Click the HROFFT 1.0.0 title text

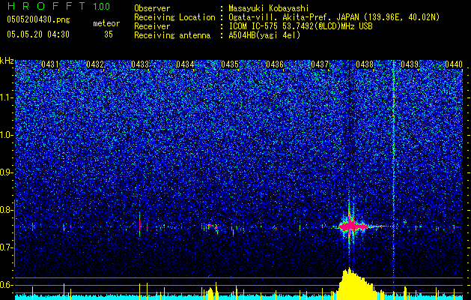pyautogui.click(x=58, y=6)
